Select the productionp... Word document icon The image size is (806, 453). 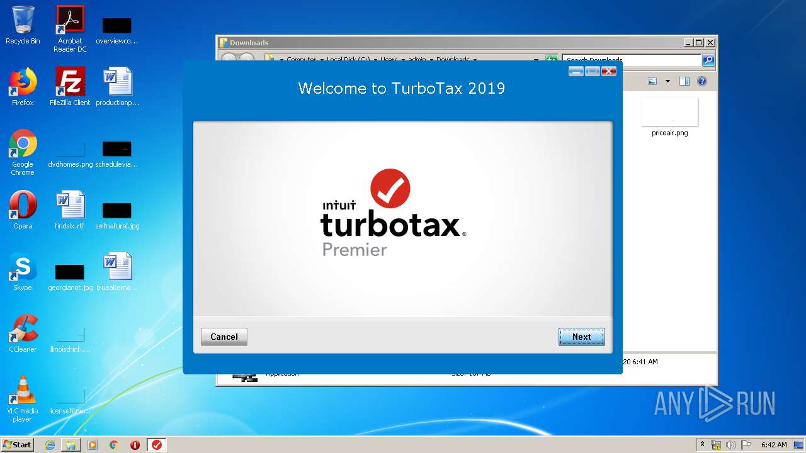click(117, 86)
